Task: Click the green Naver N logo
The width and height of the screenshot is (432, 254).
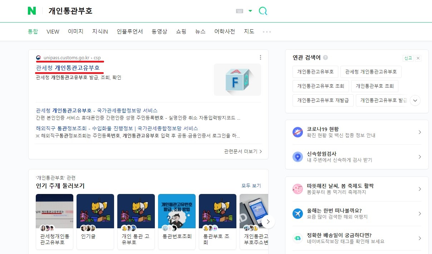Action: click(x=32, y=11)
